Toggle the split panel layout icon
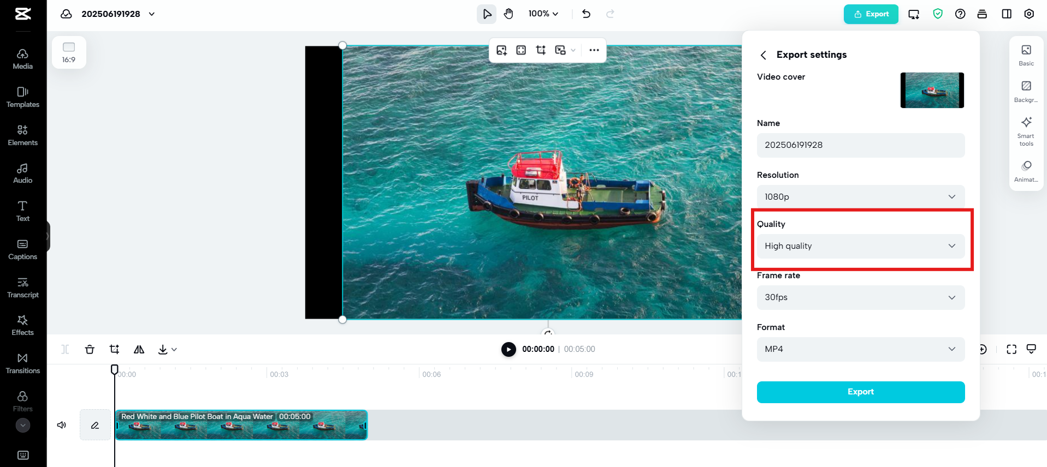The width and height of the screenshot is (1047, 467). pos(1007,14)
